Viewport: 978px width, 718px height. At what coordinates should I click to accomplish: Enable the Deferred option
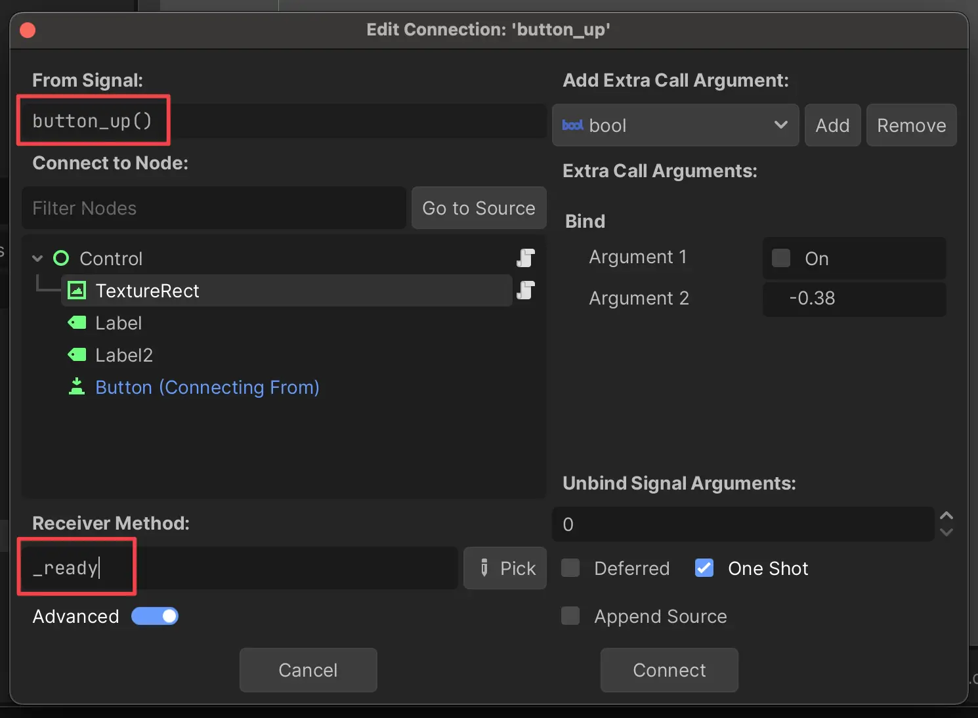click(570, 568)
